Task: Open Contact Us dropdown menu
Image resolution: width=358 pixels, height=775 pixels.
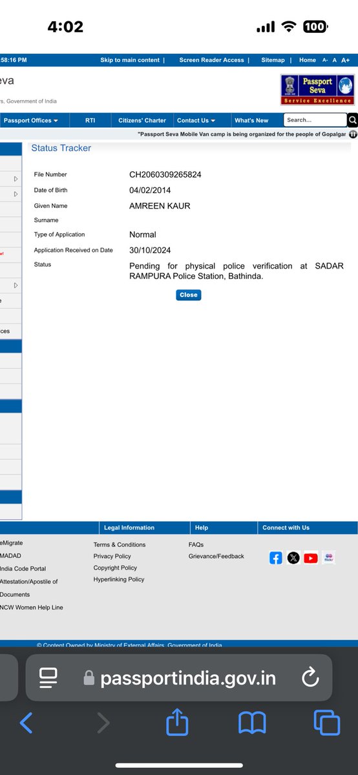Action: pos(196,120)
